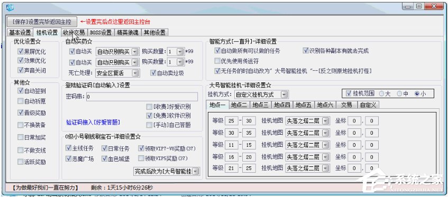Select 中 range radio button

[403, 93]
